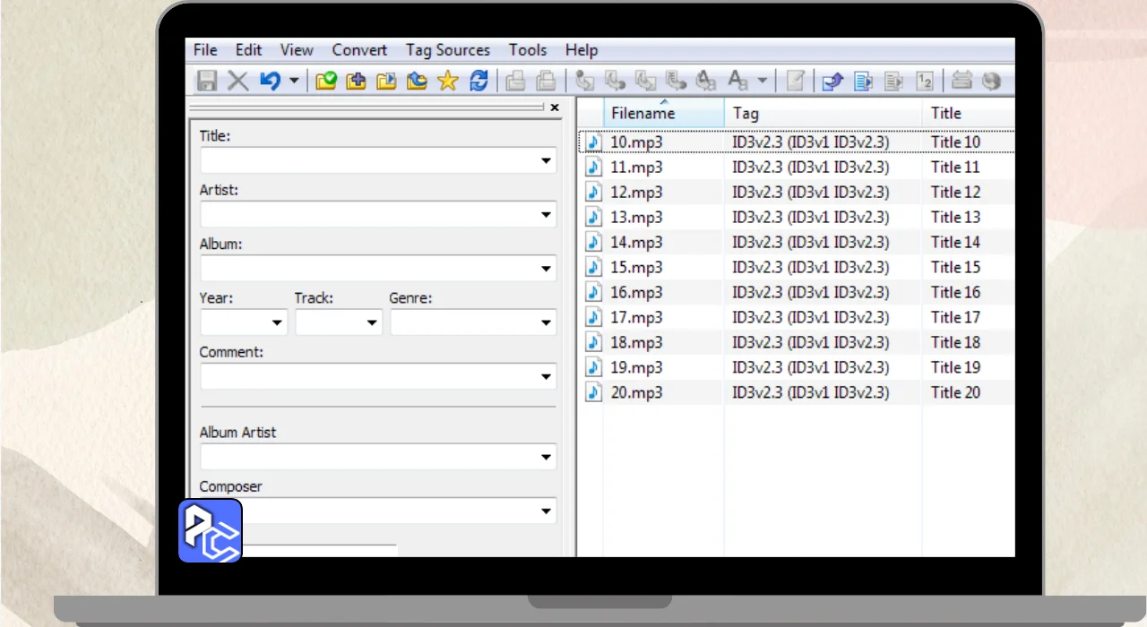This screenshot has width=1147, height=627.
Task: Click the 'Title 16' cell
Action: (955, 292)
